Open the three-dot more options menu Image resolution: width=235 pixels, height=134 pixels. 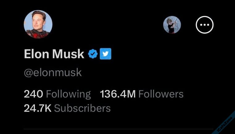pyautogui.click(x=205, y=25)
